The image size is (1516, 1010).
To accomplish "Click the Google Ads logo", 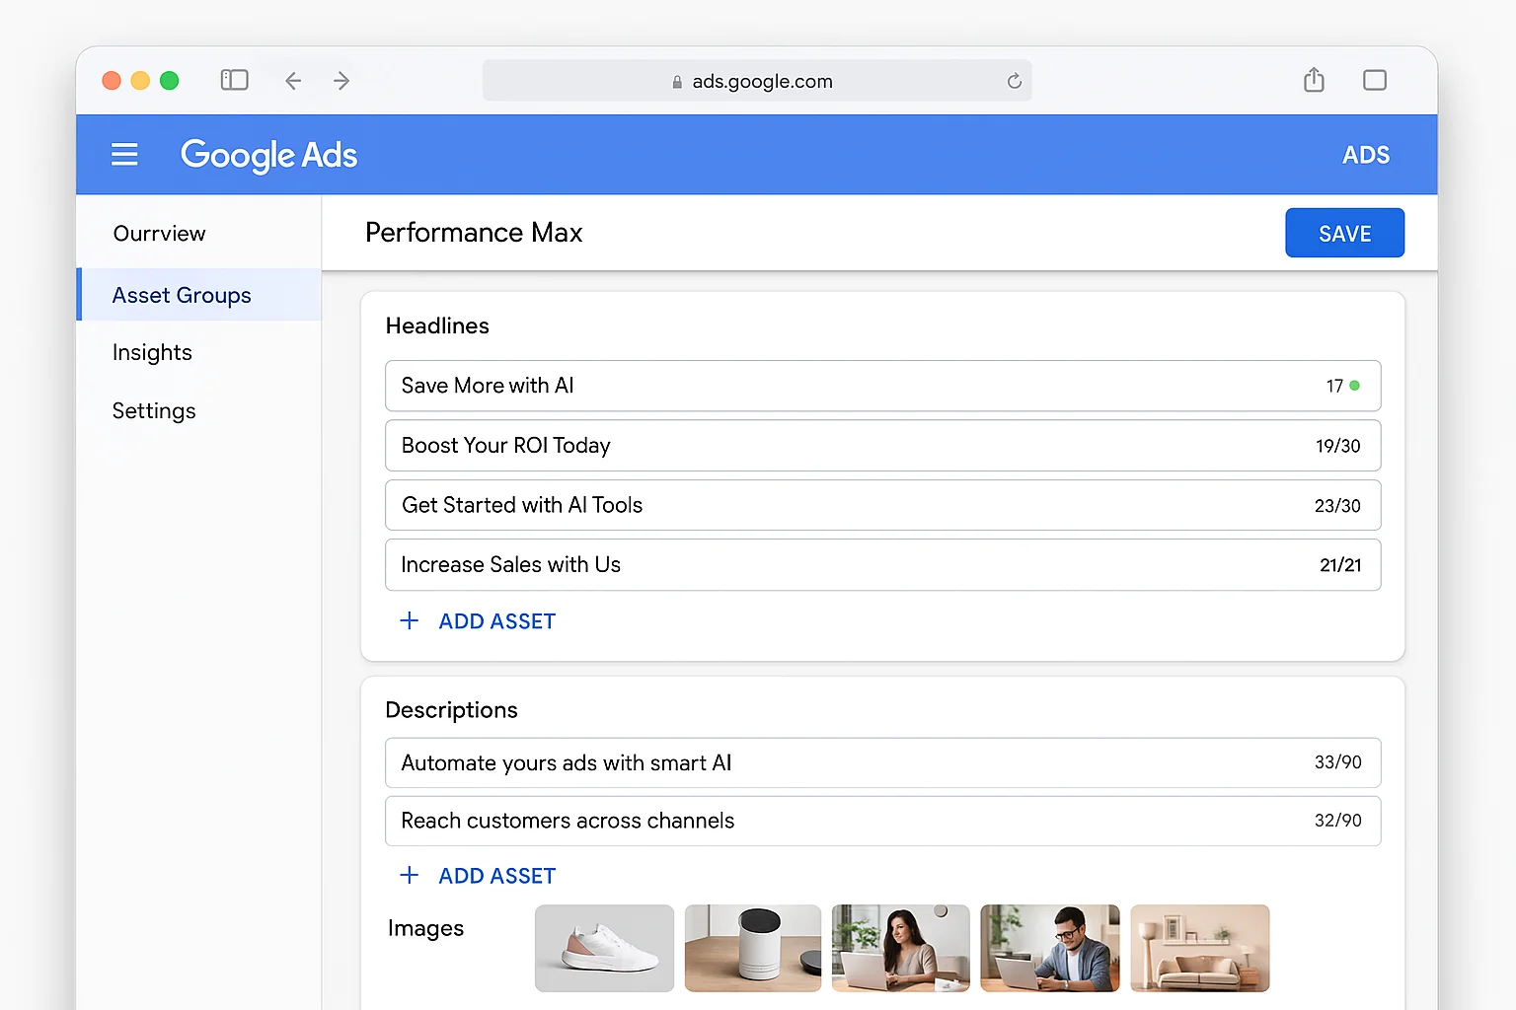I will [268, 154].
